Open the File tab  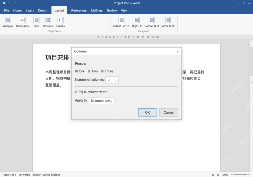[6, 11]
